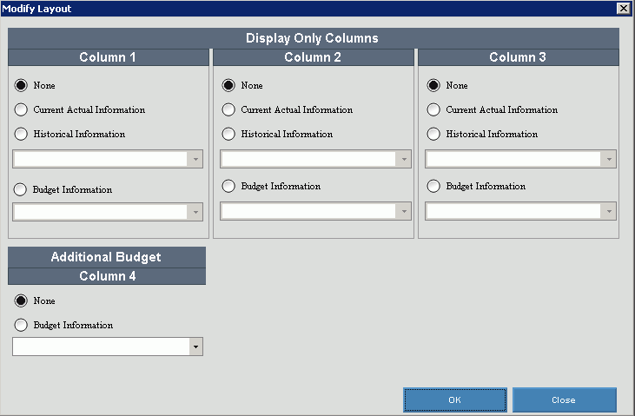The width and height of the screenshot is (635, 416).
Task: Select Current Actual Information in Column 3
Action: tap(433, 109)
